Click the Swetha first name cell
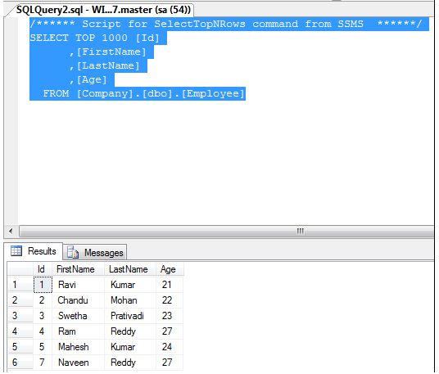Image resolution: width=439 pixels, height=374 pixels. pyautogui.click(x=78, y=316)
